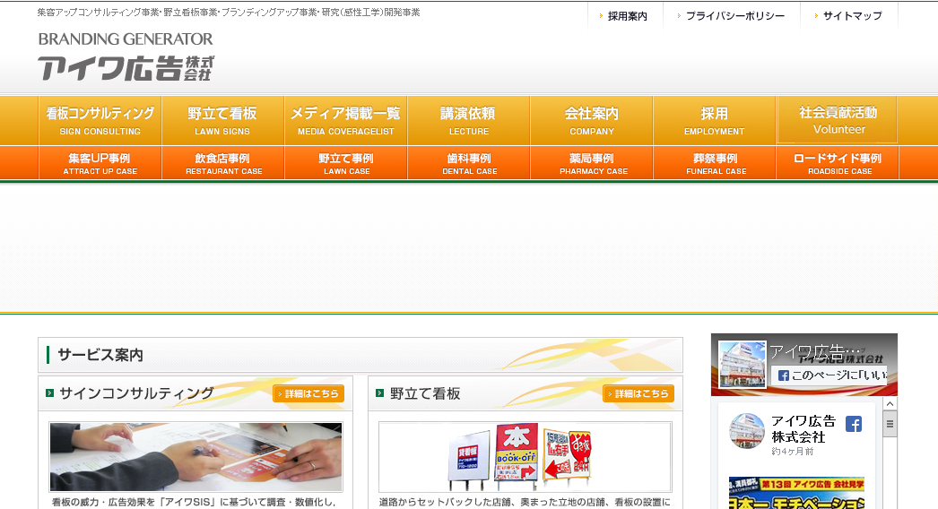Viewport: 938px width, 509px height.
Task: Click the Facebook like button on the page banner
Action: [831, 375]
